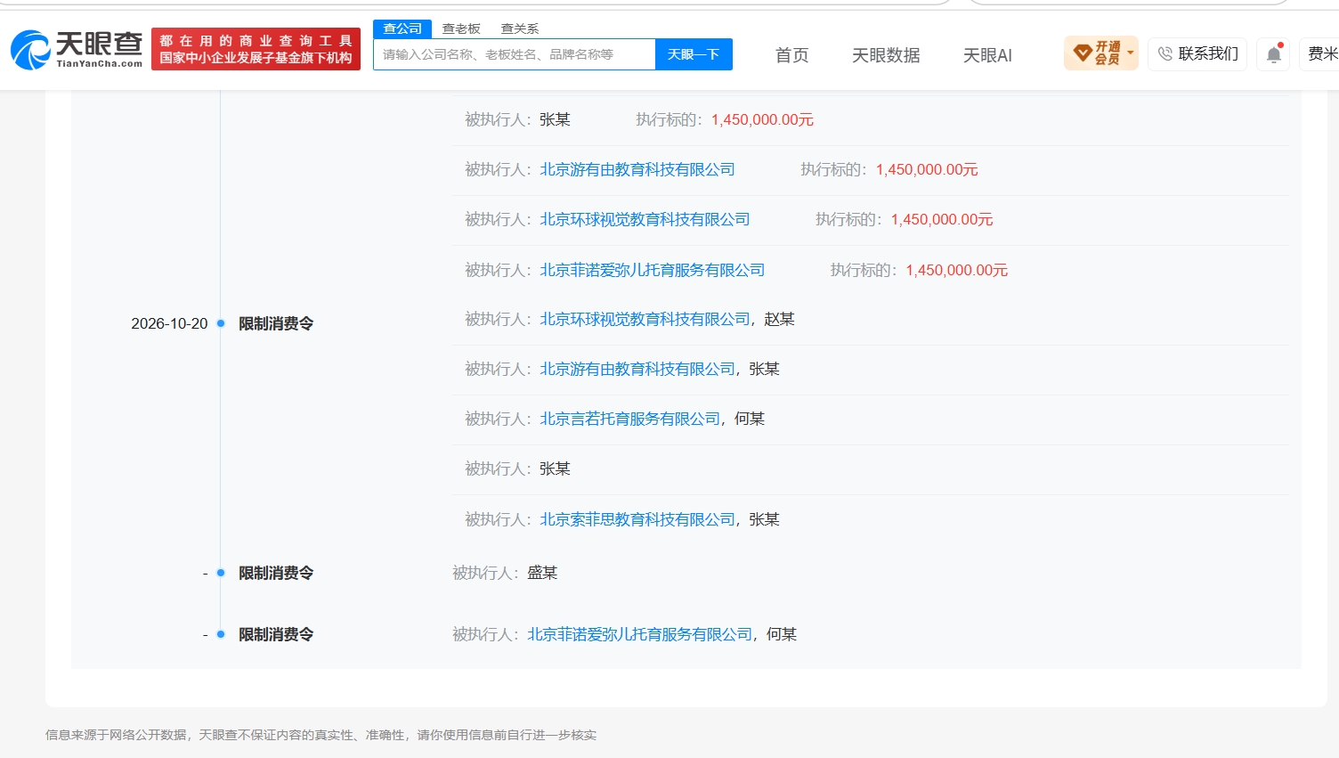
Task: Click 限制消费令 label dated 2026-10-20
Action: click(x=276, y=323)
